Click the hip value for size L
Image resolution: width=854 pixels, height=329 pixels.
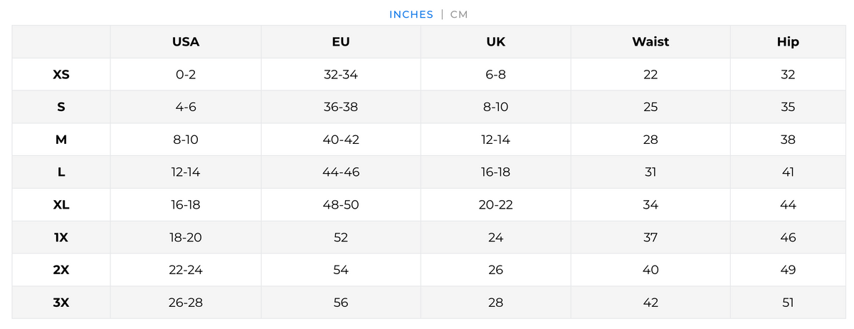click(788, 172)
